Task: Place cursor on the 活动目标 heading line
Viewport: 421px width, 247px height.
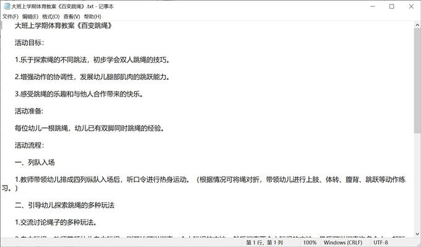Action: tap(29, 43)
